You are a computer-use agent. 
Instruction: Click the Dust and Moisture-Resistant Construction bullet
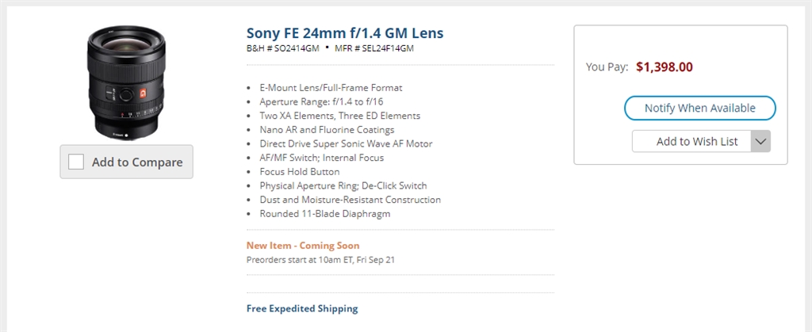350,200
